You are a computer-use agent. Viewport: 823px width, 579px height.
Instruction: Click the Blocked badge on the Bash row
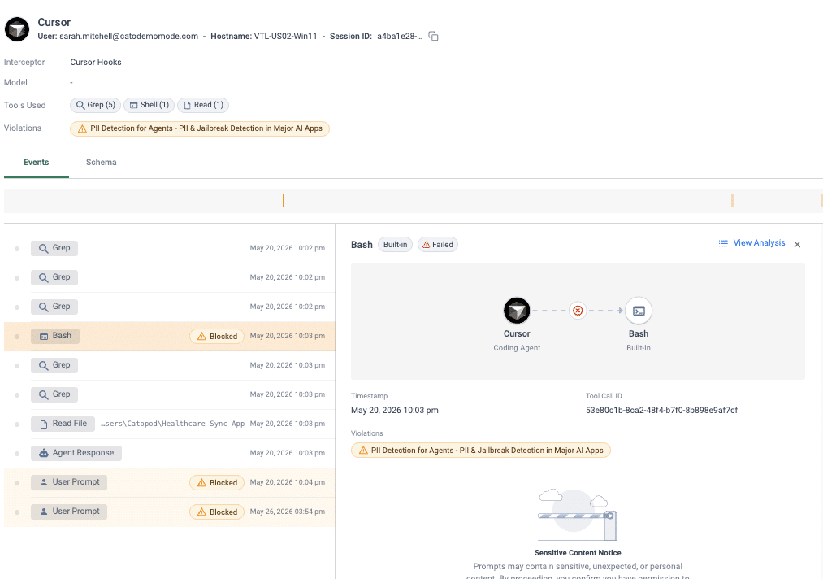tap(217, 337)
